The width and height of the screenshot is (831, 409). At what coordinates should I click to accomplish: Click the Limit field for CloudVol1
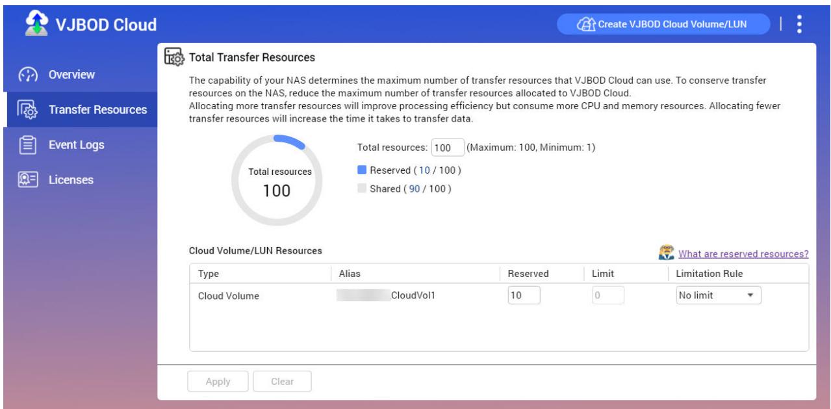(608, 295)
